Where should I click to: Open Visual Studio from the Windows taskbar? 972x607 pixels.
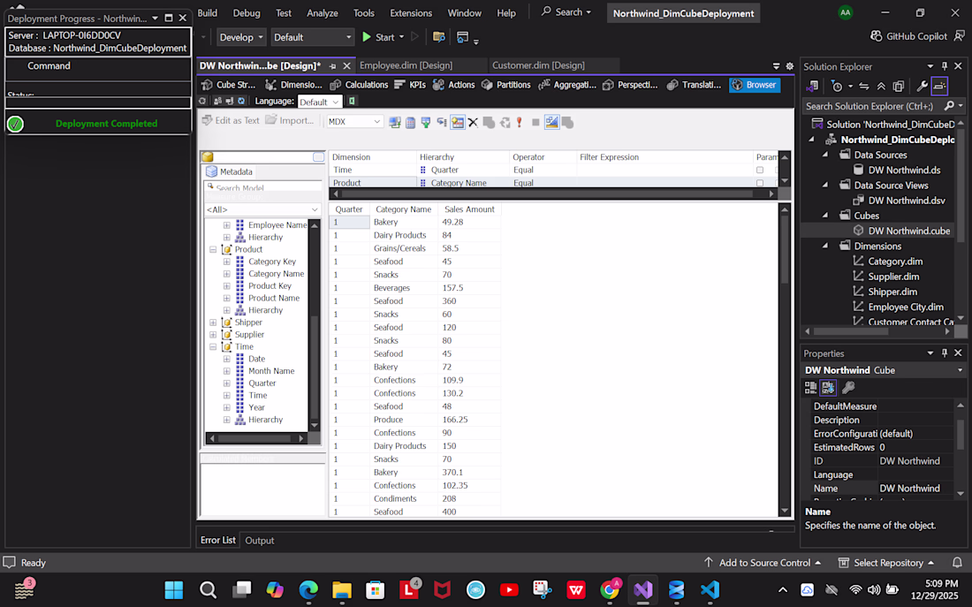642,589
